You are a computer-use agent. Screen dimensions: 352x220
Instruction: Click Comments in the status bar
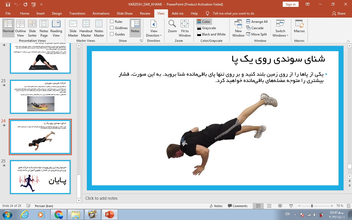point(238,206)
